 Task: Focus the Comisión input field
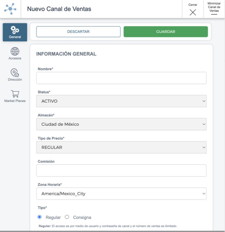121,170
